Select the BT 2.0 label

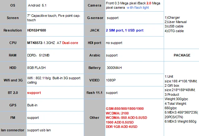(13, 93)
